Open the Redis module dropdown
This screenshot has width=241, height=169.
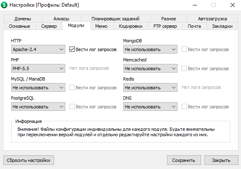pyautogui.click(x=150, y=88)
